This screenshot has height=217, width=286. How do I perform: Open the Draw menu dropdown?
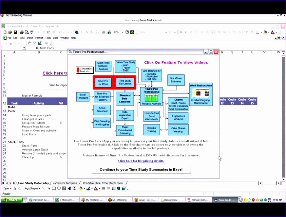pyautogui.click(x=7, y=188)
